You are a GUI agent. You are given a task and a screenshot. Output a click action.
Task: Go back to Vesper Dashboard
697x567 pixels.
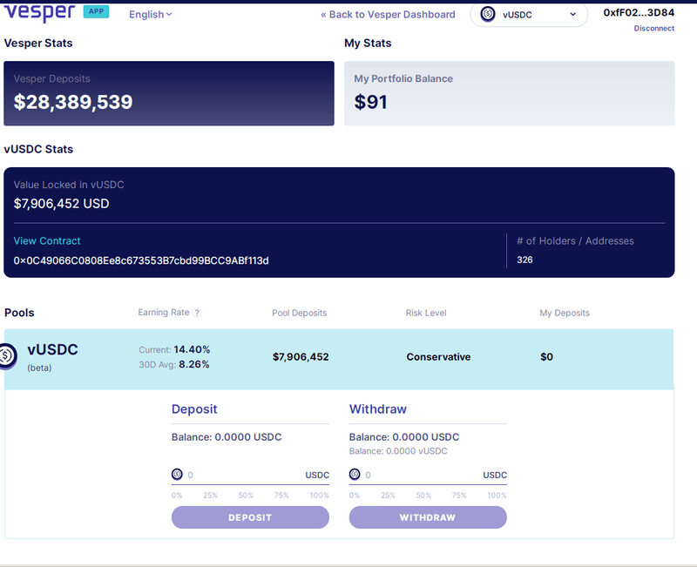[x=388, y=15]
